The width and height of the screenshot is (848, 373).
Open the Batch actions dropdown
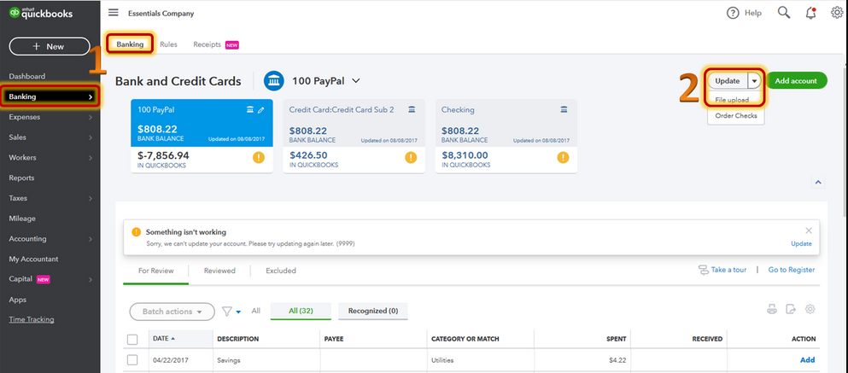click(172, 312)
